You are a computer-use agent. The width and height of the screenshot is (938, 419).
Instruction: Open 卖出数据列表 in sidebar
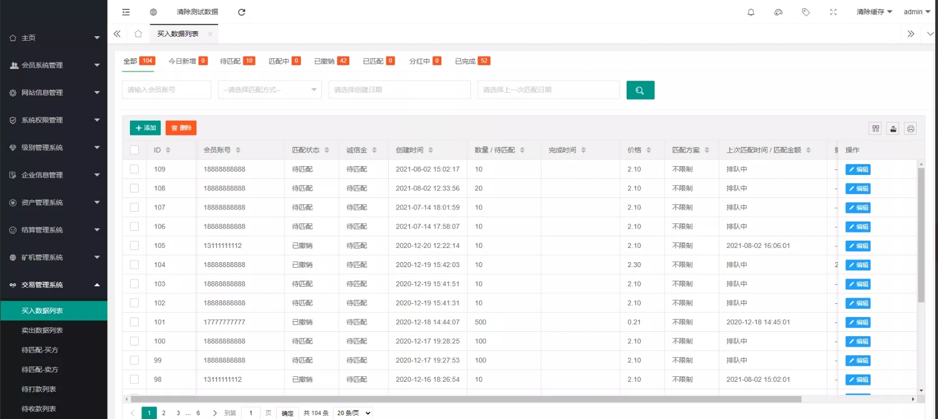click(54, 331)
